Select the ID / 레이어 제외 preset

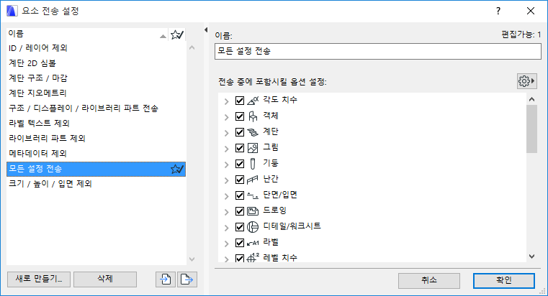pos(96,48)
